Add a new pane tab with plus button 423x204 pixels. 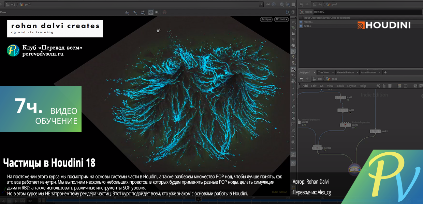click(385, 72)
